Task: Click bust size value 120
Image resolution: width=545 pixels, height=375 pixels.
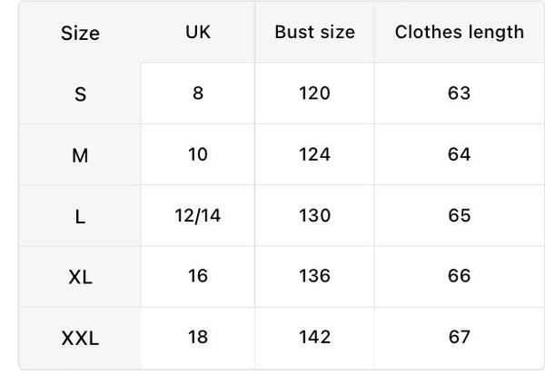Action: [x=314, y=93]
